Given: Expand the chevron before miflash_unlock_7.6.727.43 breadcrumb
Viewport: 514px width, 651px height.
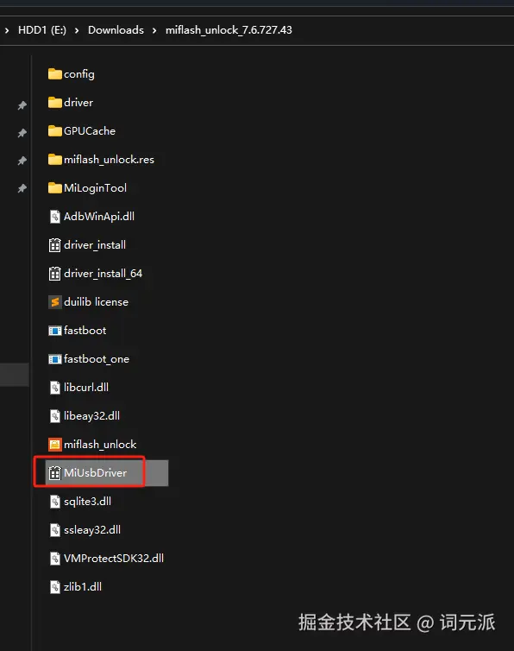Looking at the screenshot, I should tap(154, 30).
